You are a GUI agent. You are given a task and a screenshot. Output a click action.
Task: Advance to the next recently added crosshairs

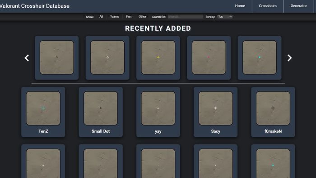coord(289,58)
